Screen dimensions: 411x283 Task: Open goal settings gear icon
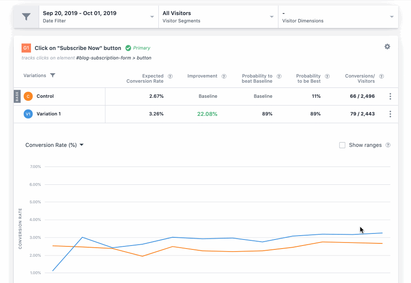coord(387,47)
